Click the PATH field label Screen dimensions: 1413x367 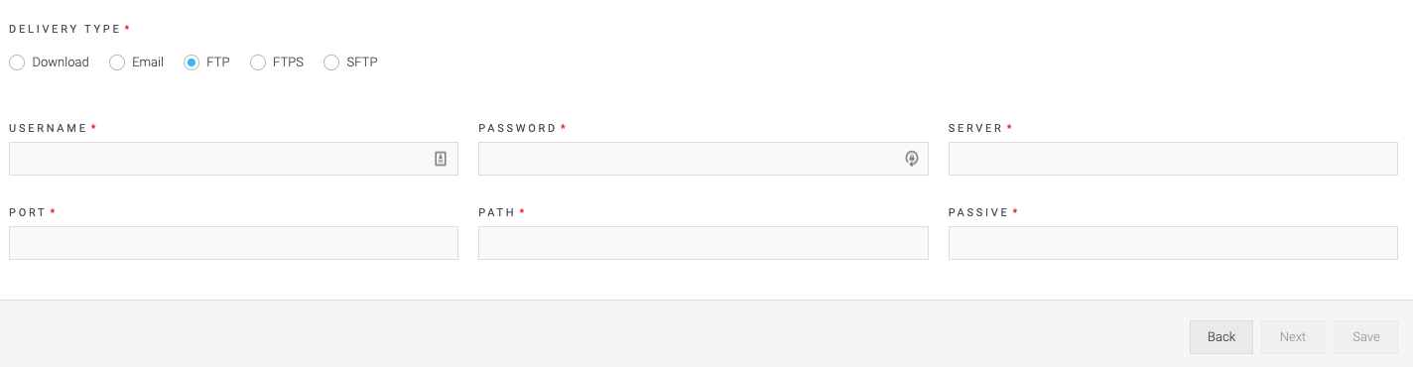pyautogui.click(x=496, y=212)
